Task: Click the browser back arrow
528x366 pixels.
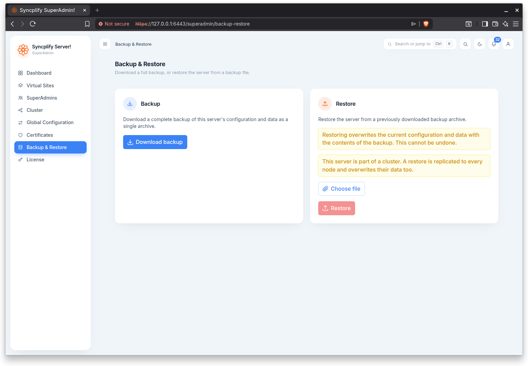Action: tap(13, 24)
